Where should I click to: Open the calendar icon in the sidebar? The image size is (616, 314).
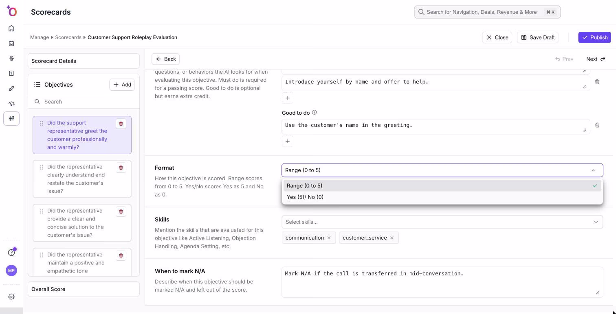click(x=11, y=44)
